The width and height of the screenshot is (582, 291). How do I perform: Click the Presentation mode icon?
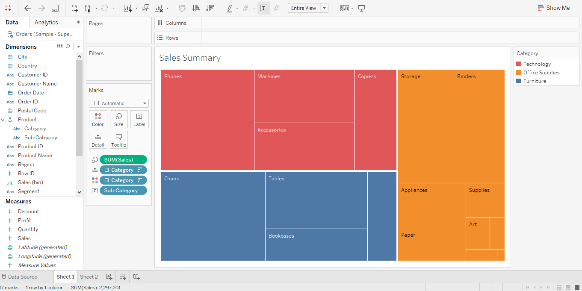click(362, 8)
